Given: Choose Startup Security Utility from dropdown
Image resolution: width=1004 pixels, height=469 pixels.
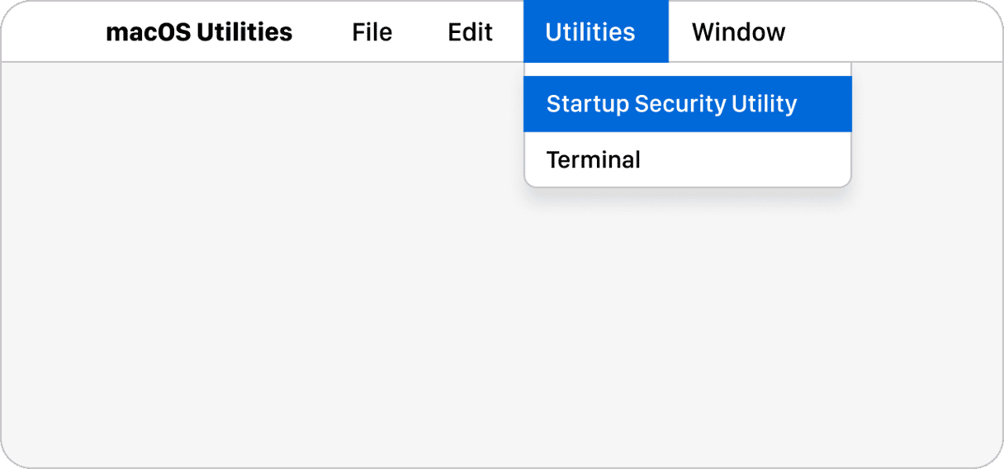Looking at the screenshot, I should 671,104.
